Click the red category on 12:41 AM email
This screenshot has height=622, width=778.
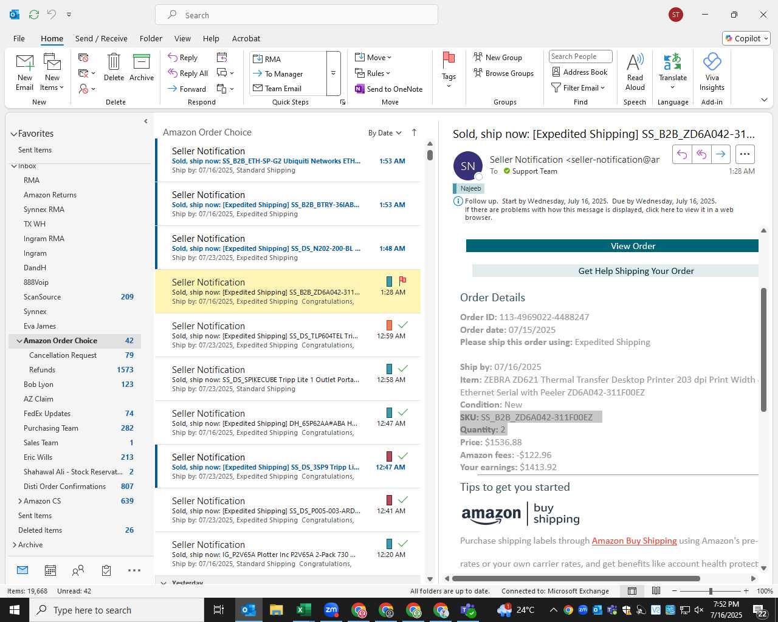pyautogui.click(x=389, y=500)
